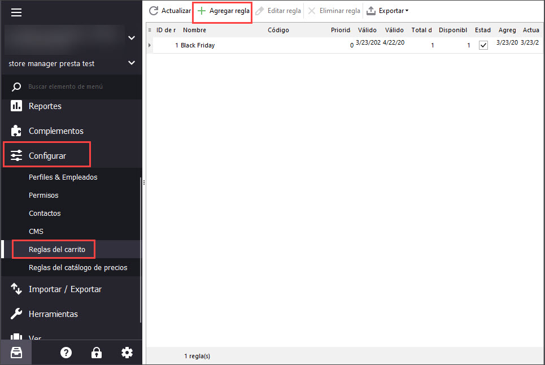Click the Importar / Exportar arrows icon
The height and width of the screenshot is (365, 545).
[16, 289]
